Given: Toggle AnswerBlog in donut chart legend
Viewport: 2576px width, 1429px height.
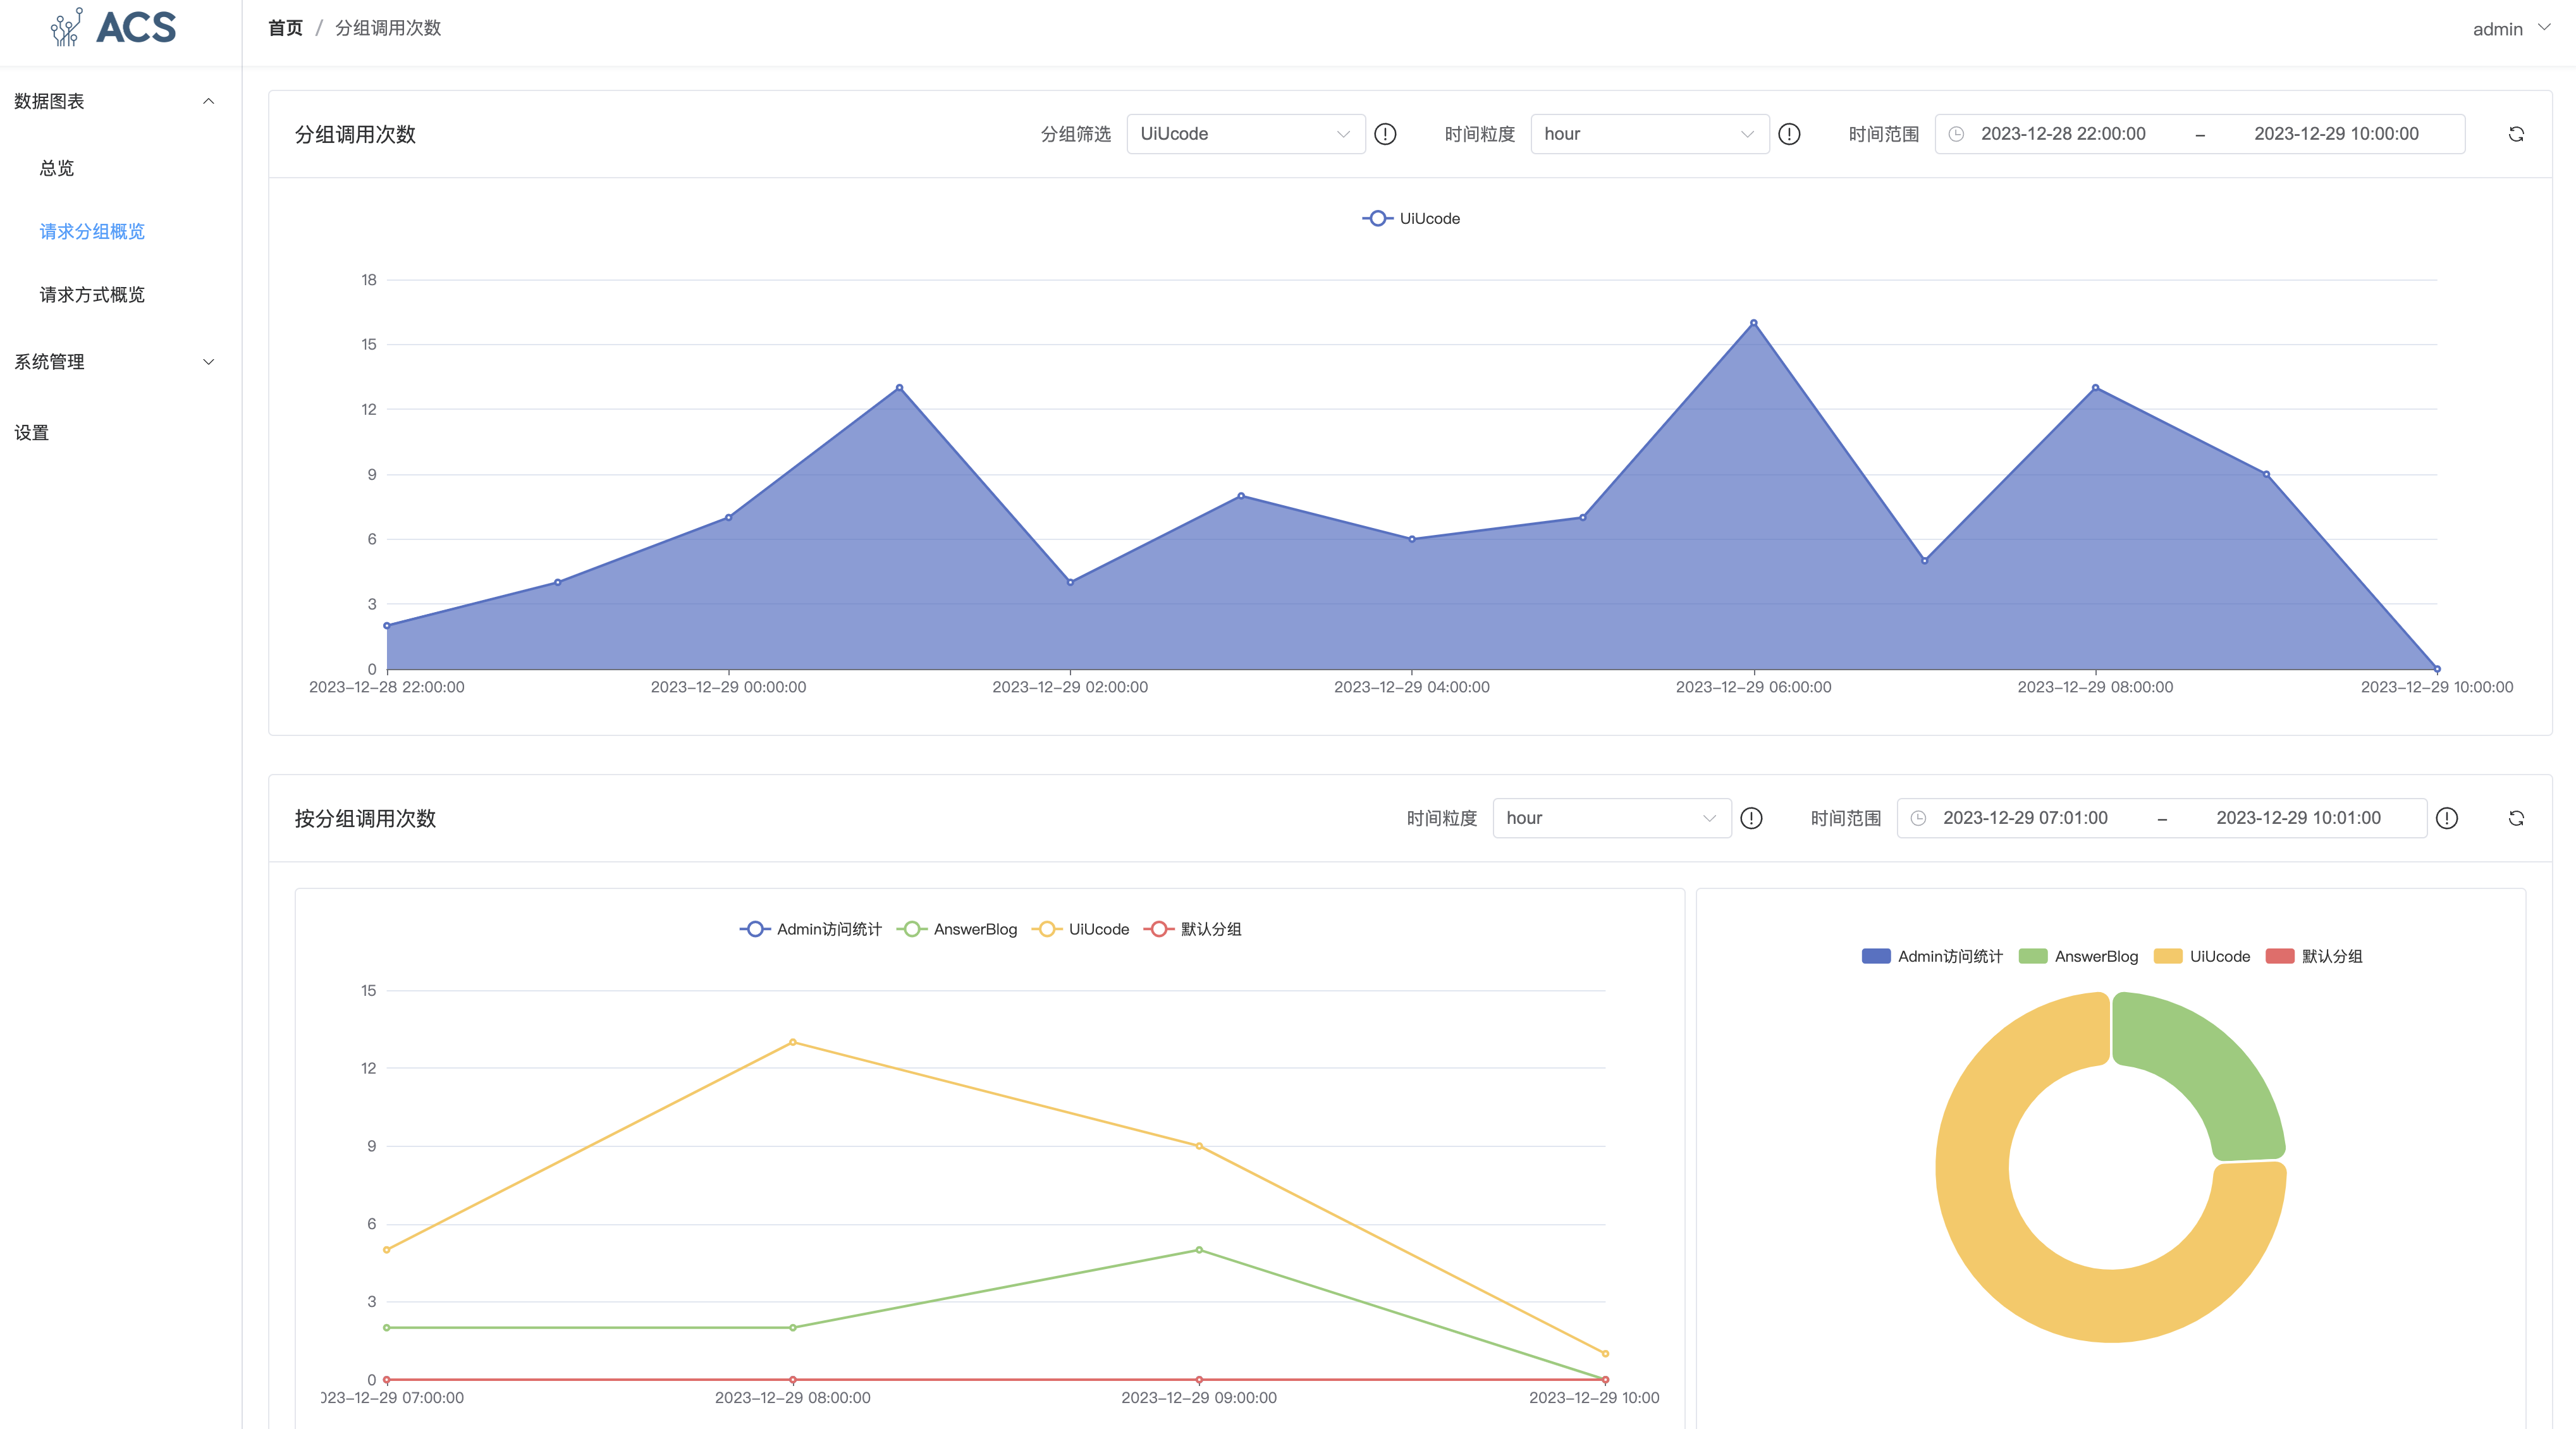Looking at the screenshot, I should pos(2078,956).
